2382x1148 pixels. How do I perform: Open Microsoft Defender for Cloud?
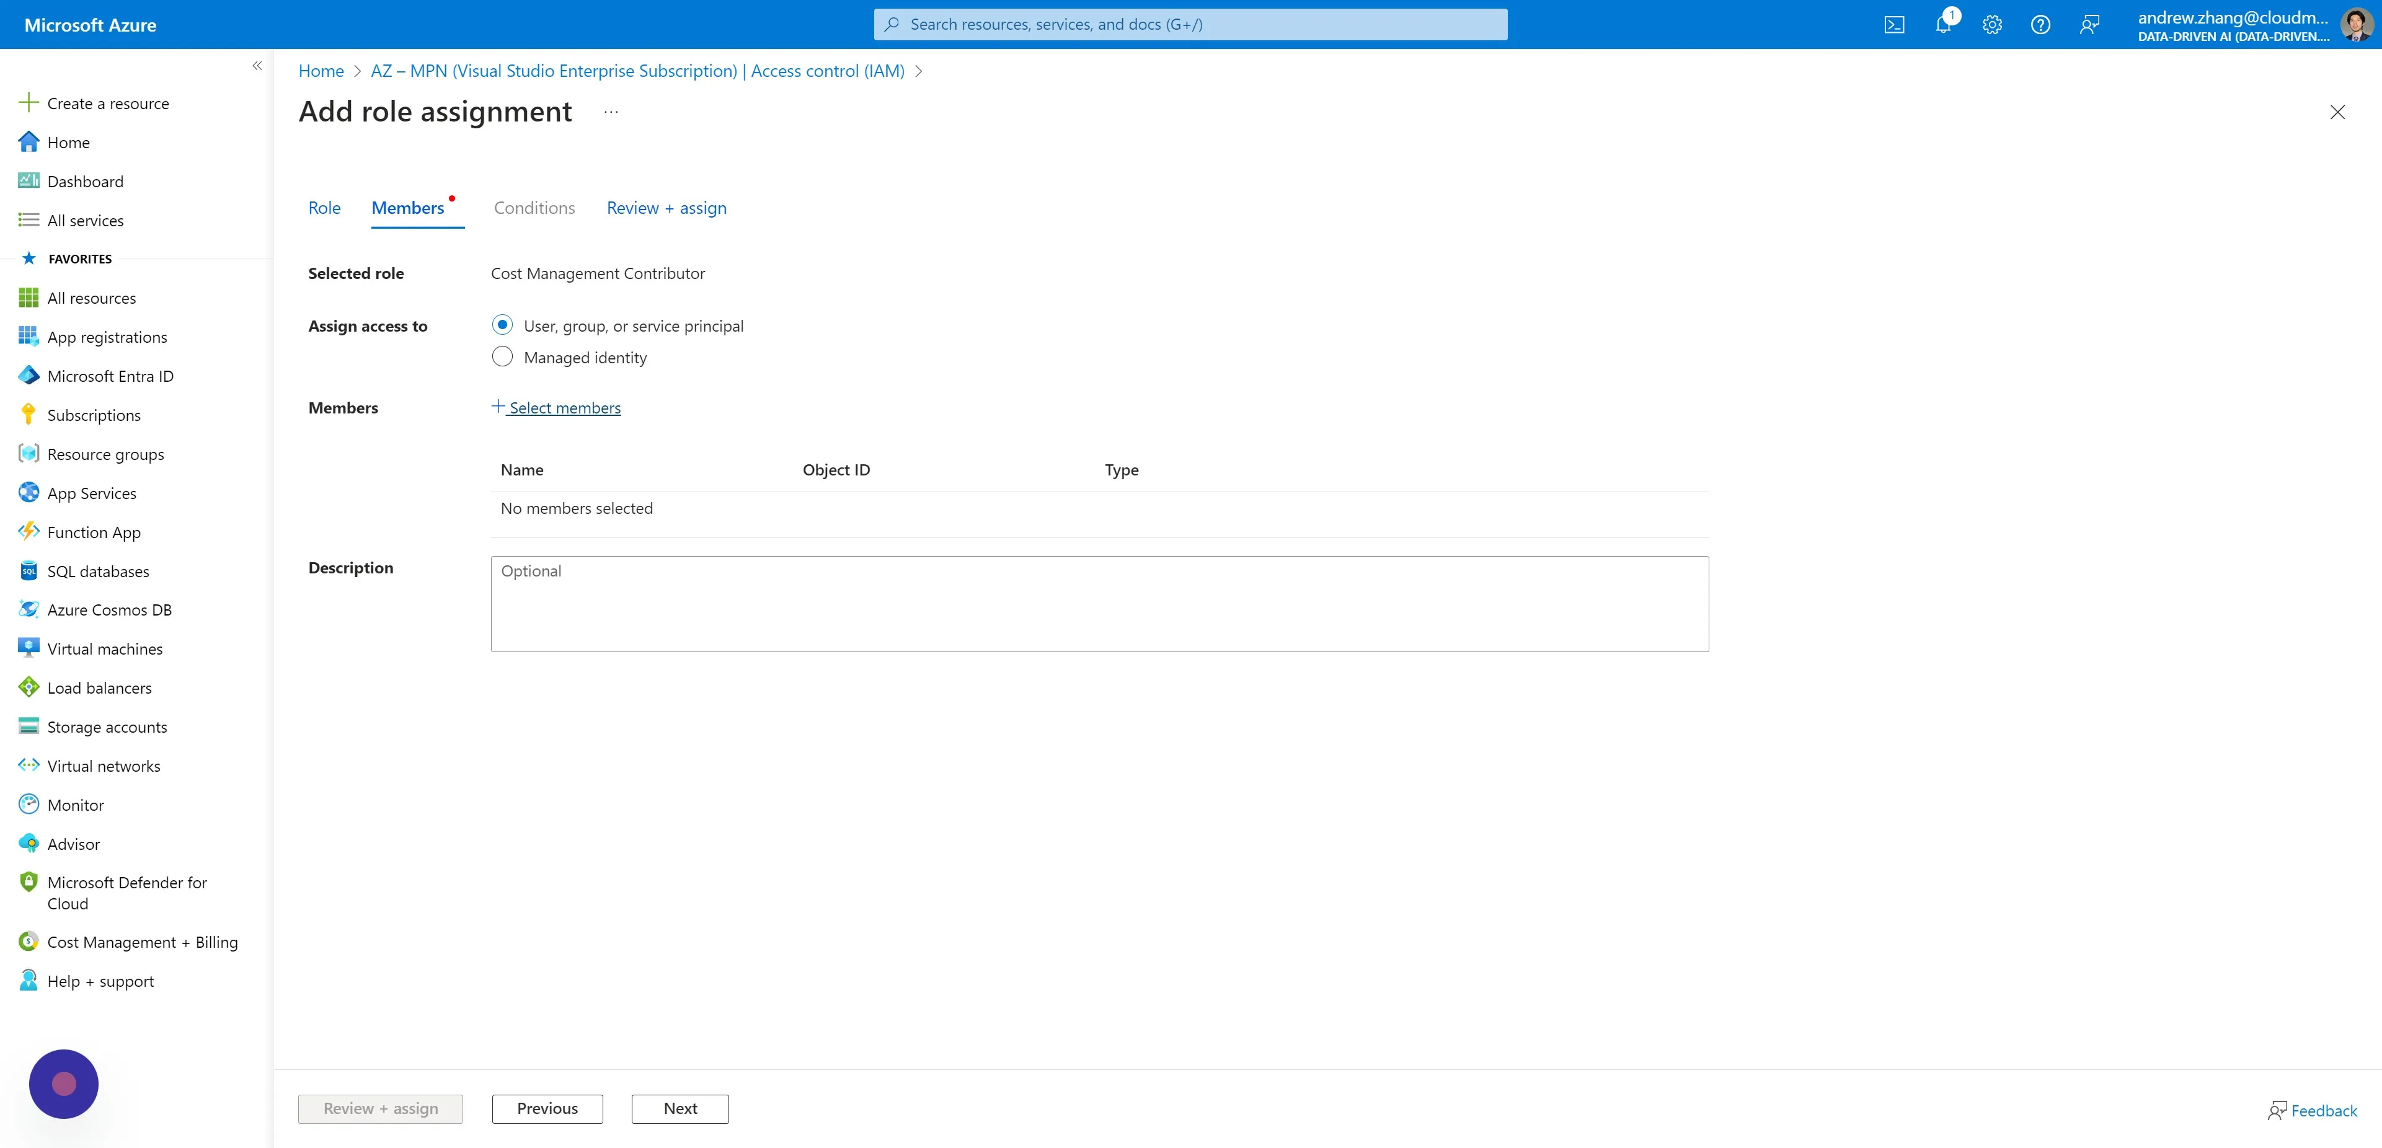point(126,893)
